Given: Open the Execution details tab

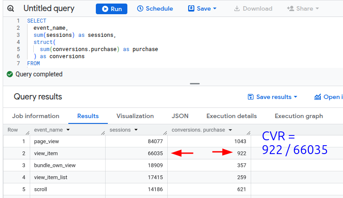Looking at the screenshot, I should click(x=232, y=116).
